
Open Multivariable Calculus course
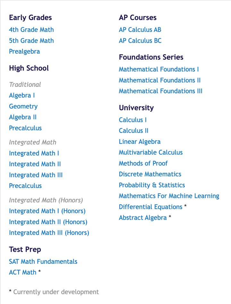[150, 153]
